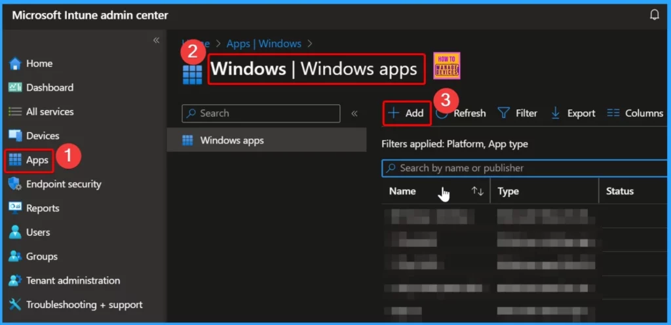Click the Add button

coord(406,113)
